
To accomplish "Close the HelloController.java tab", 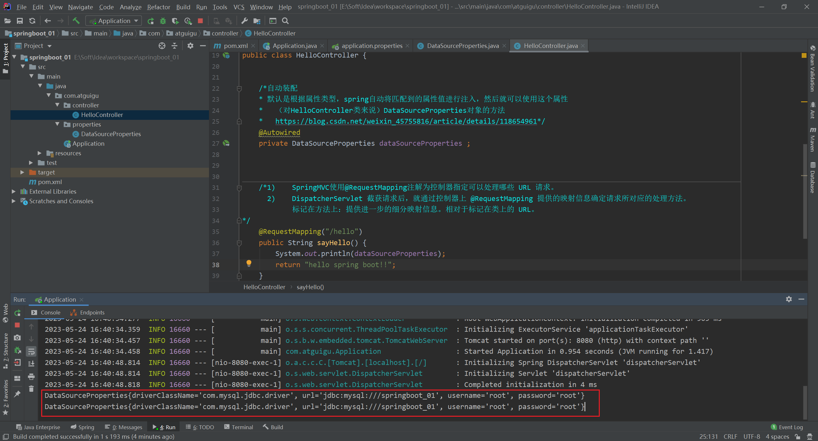I will pos(583,46).
